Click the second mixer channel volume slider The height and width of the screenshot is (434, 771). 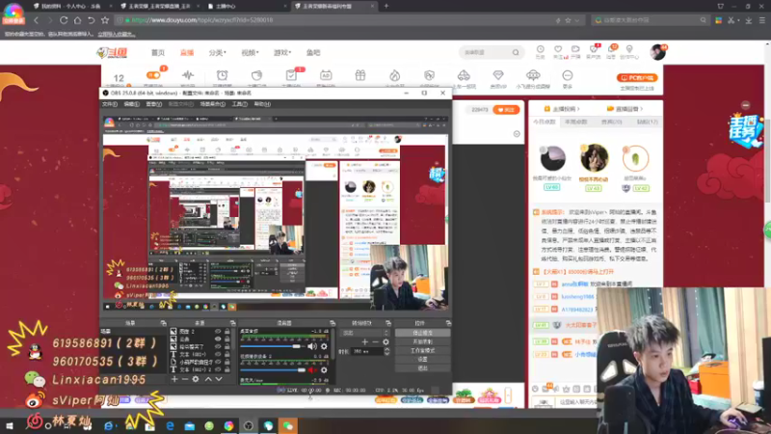point(273,370)
